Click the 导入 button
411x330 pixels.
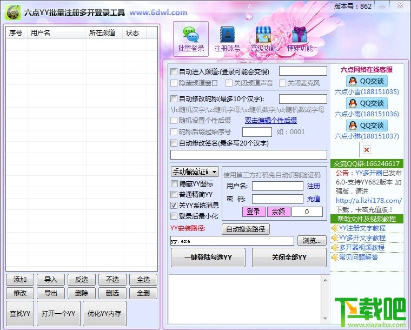click(x=51, y=280)
